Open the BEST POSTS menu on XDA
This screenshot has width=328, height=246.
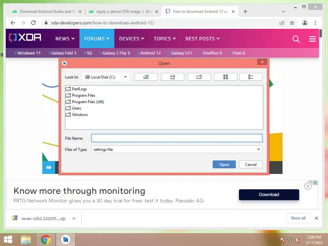point(202,39)
